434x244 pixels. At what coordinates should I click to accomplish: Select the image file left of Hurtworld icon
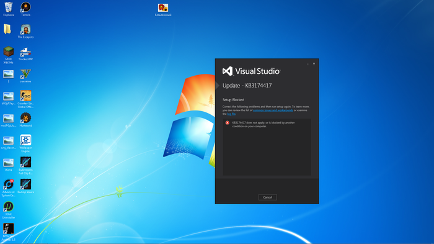8,120
